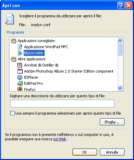Screen dimensions: 134x160
Task: Pick the BSPlayer icon
Action: [20, 77]
